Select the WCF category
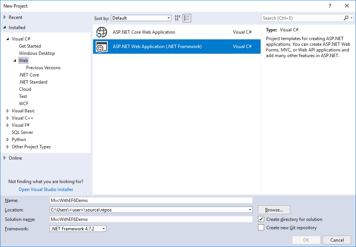 tap(23, 104)
